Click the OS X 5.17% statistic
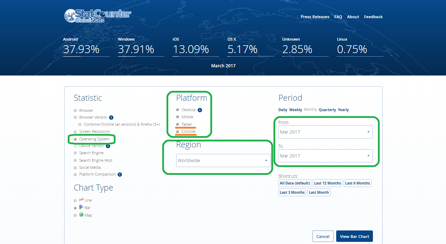The height and width of the screenshot is (244, 446). click(x=251, y=46)
